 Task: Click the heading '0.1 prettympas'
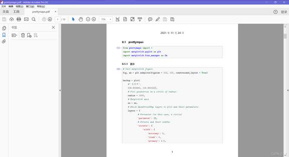pos(133,42)
